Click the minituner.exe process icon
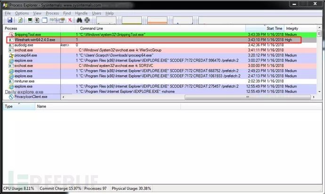Viewport: 325px width, 194px height. coord(11,81)
